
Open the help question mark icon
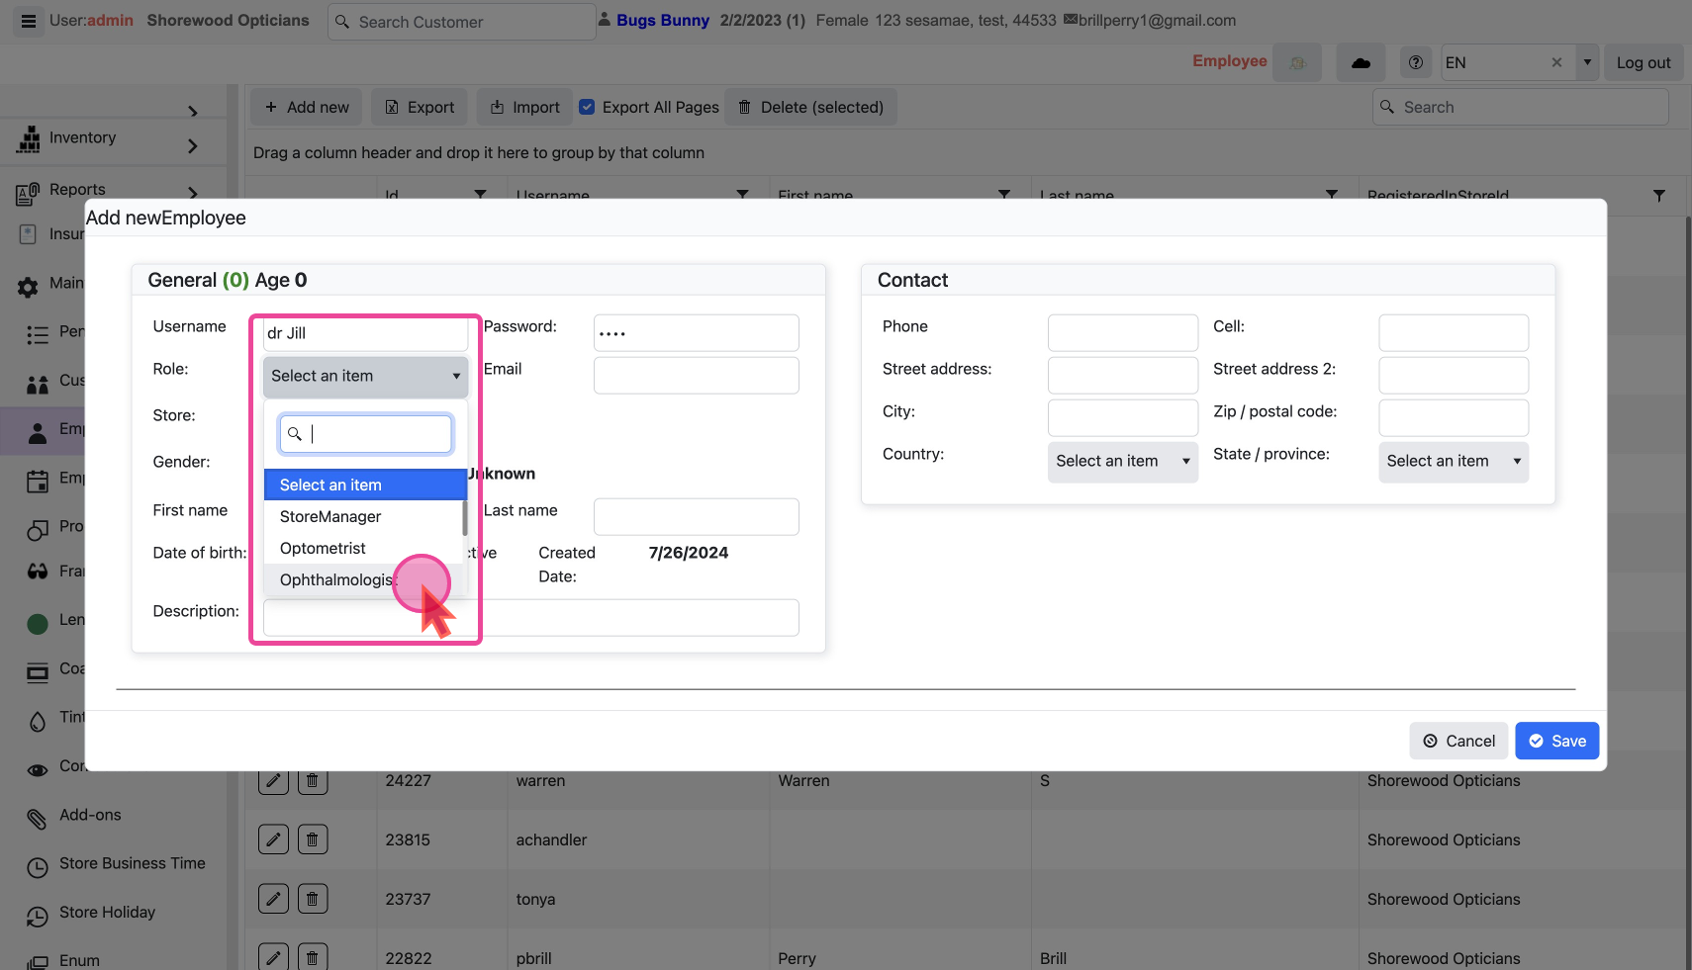pyautogui.click(x=1416, y=62)
